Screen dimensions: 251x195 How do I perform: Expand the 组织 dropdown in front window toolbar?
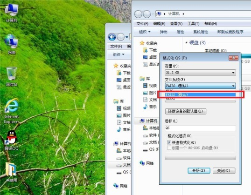145,32
